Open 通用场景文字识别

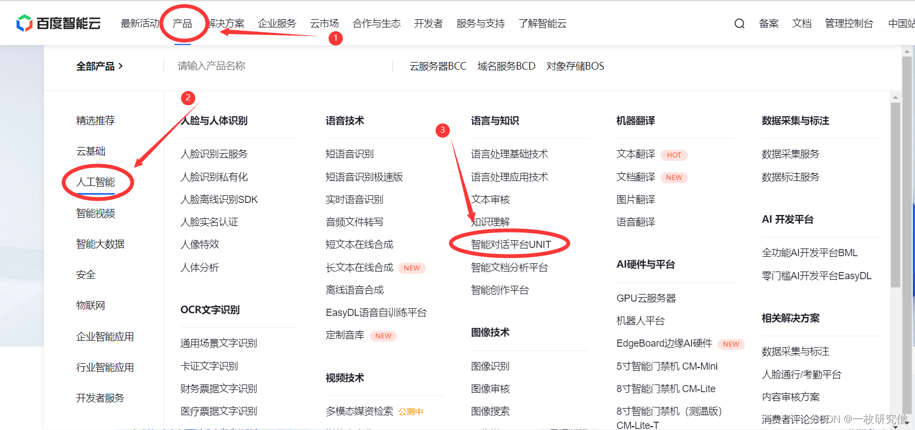pyautogui.click(x=219, y=343)
